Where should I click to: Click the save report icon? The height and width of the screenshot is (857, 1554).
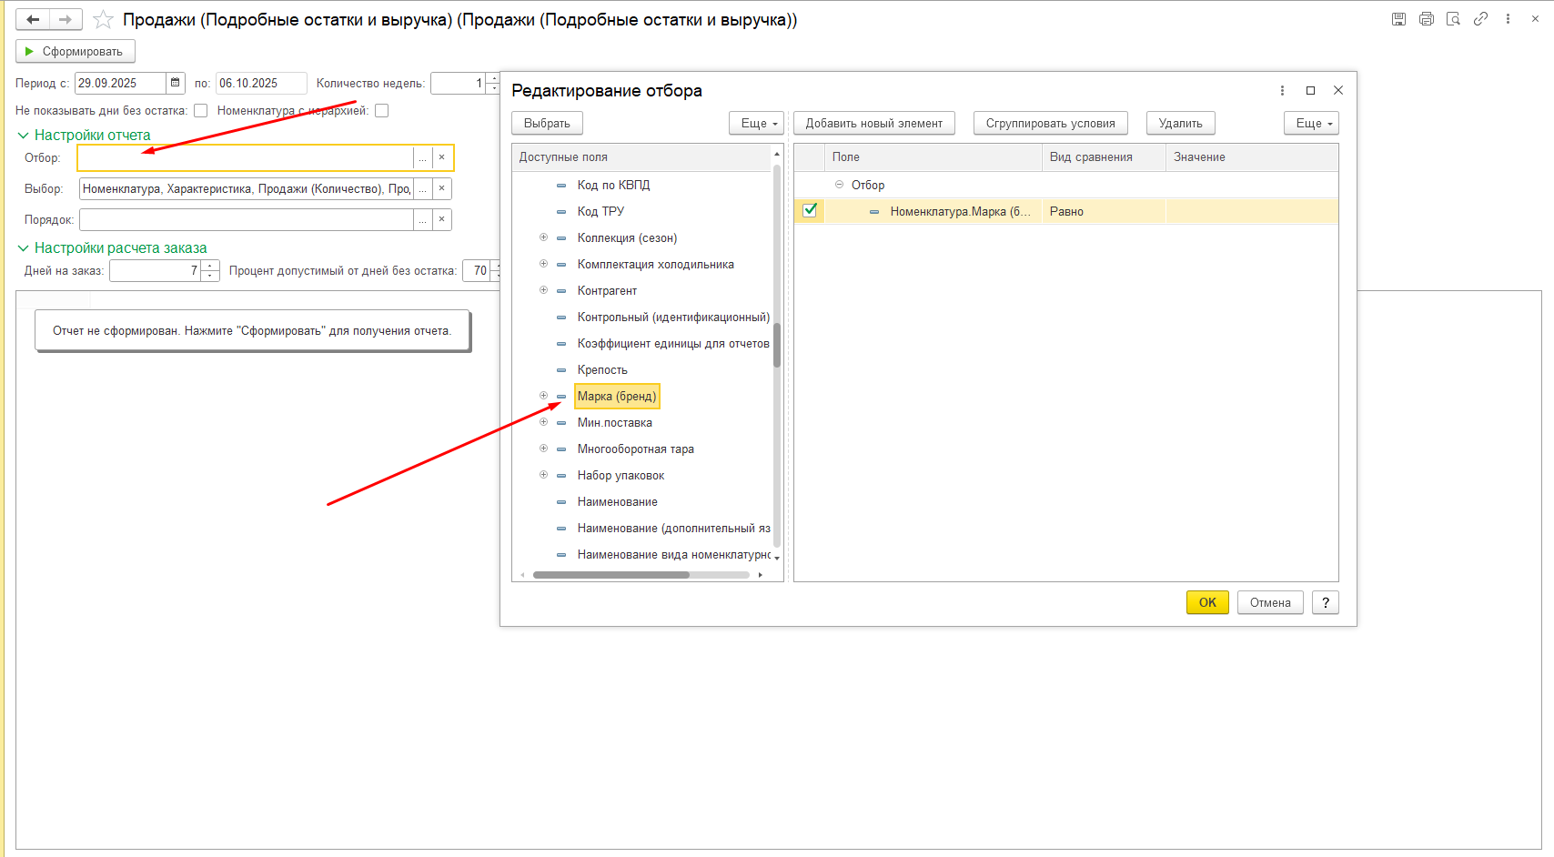click(x=1398, y=19)
